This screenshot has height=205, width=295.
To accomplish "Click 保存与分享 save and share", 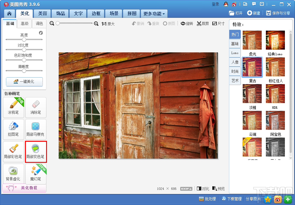I will (278, 13).
